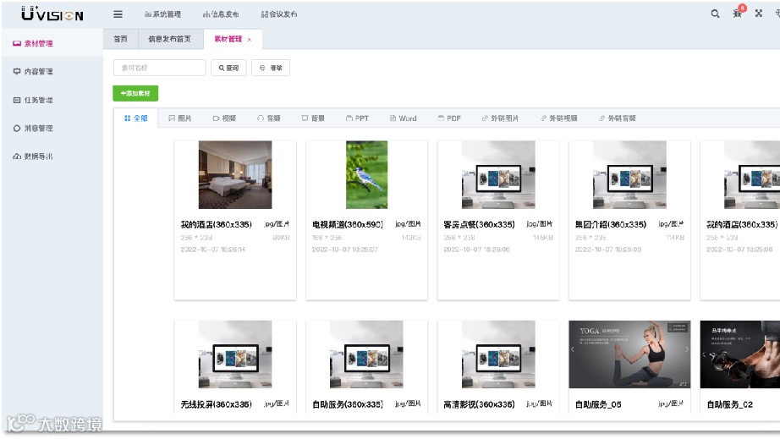Viewport: 780px width, 439px height.
Task: Focus the 素材名称 search input field
Action: 160,68
